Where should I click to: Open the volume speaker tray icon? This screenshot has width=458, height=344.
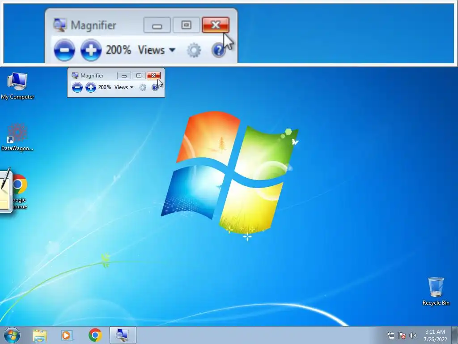tap(412, 335)
